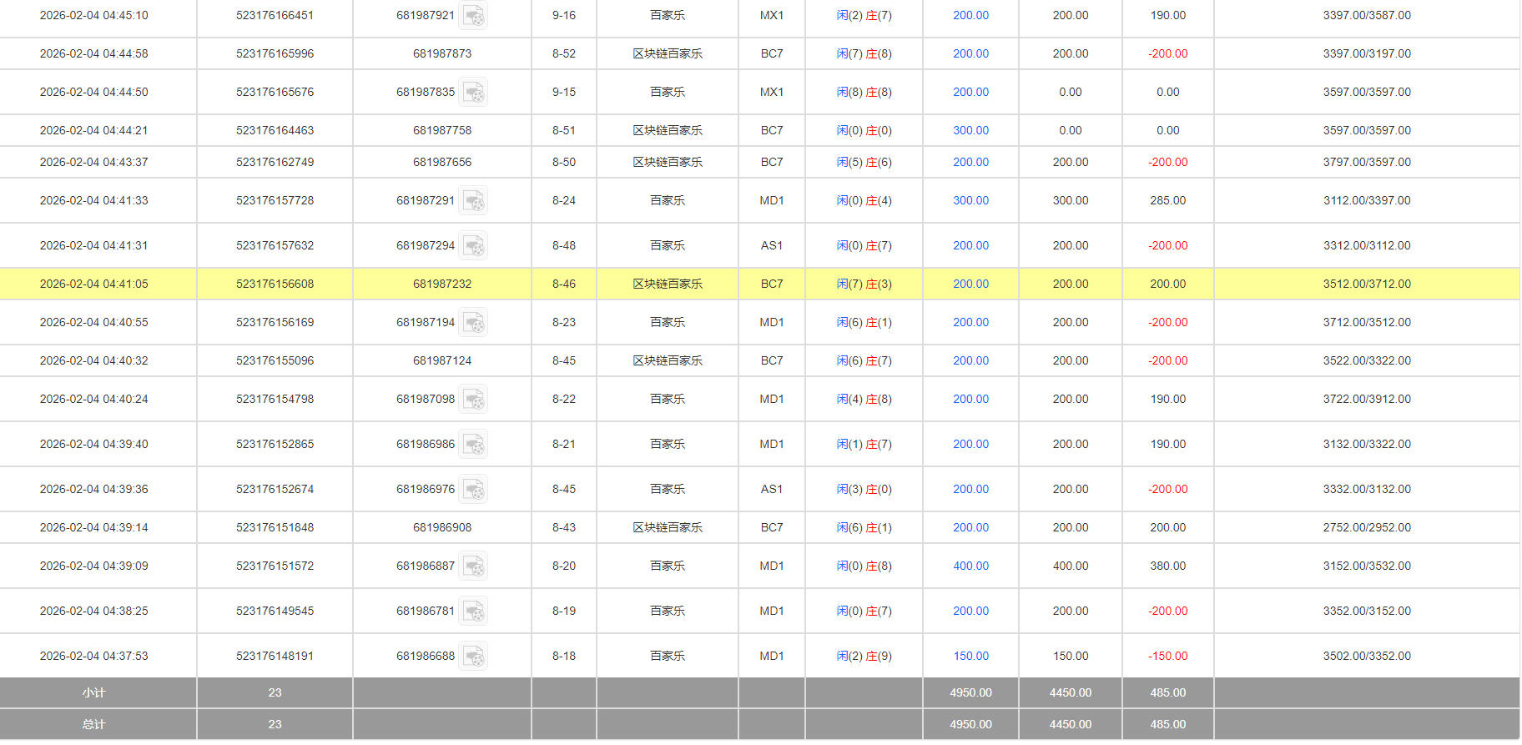Launch video replay for round 681986986

473,445
